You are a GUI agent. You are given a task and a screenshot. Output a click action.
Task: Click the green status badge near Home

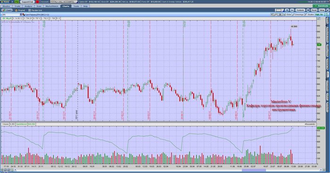tap(16, 2)
